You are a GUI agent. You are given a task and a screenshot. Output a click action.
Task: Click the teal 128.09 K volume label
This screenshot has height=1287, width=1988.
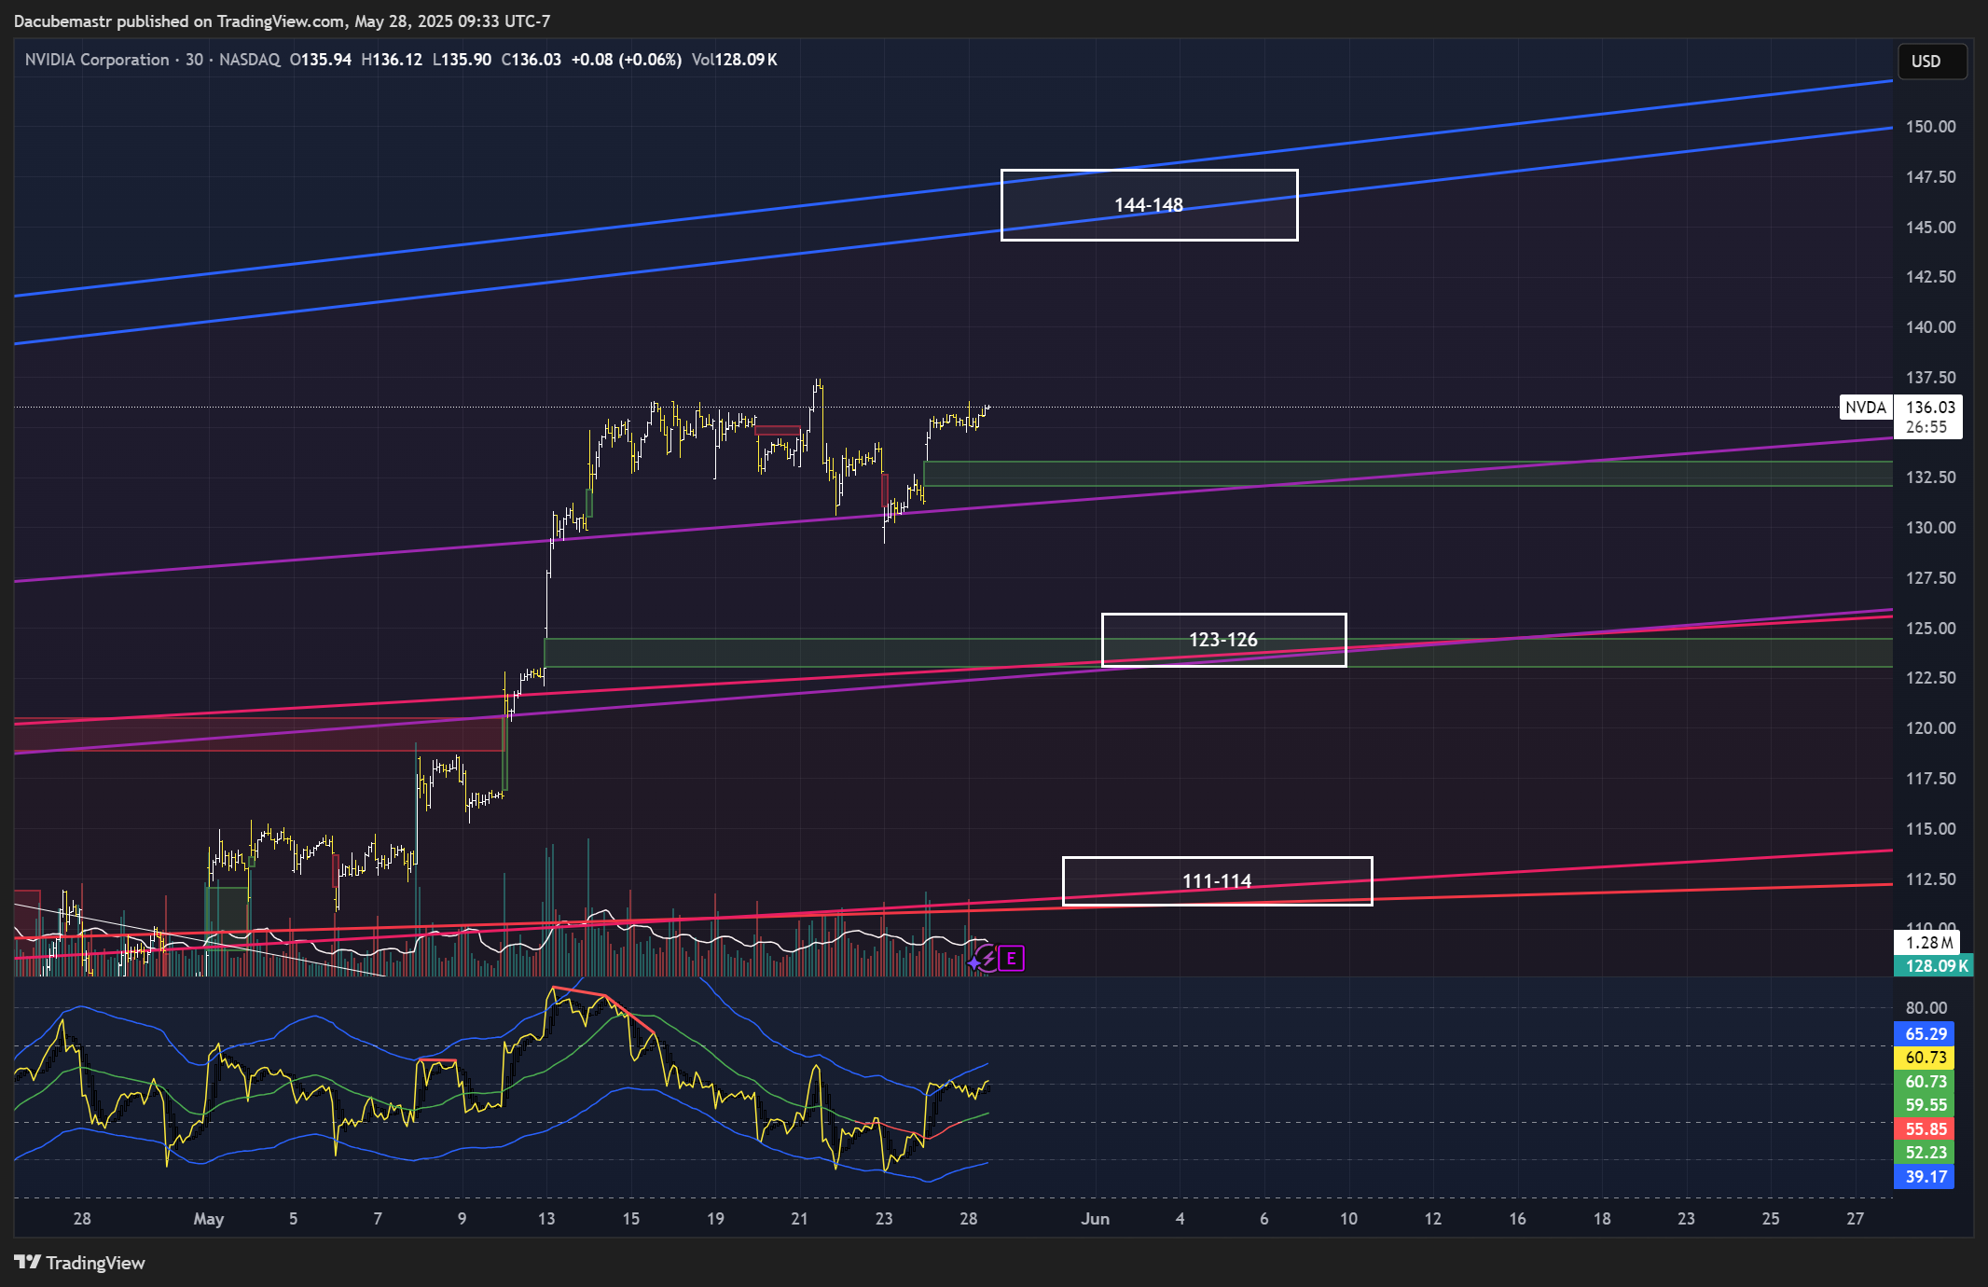1934,966
